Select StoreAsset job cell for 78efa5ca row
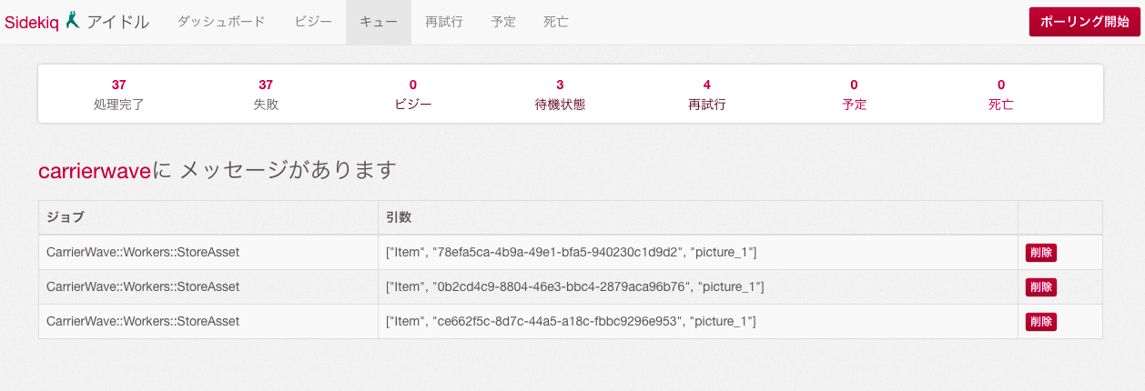The image size is (1145, 391). (208, 252)
